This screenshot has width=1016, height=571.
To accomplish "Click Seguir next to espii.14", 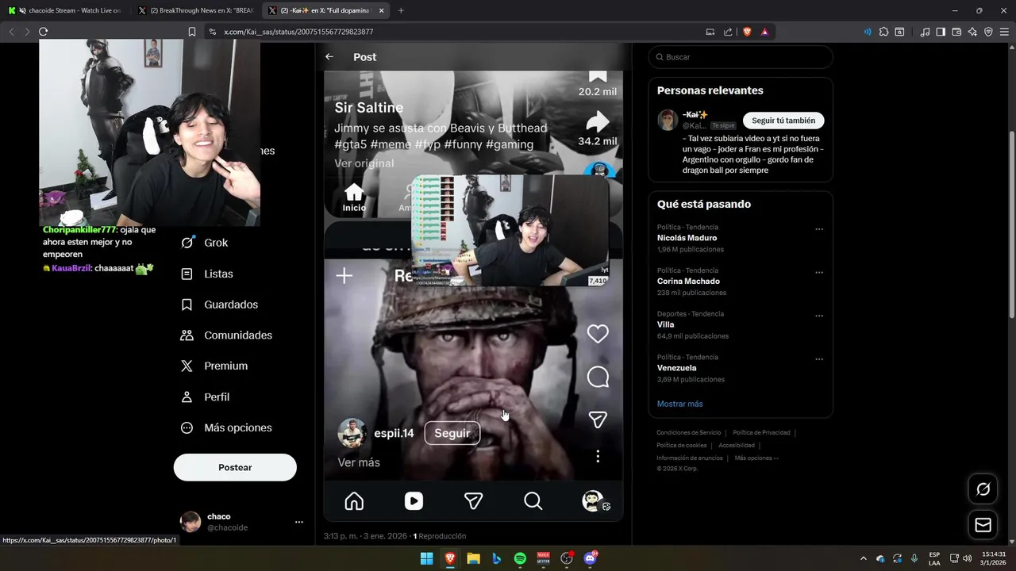I will pos(452,433).
